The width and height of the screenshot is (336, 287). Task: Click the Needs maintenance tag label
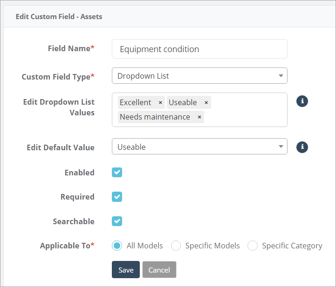pos(155,117)
